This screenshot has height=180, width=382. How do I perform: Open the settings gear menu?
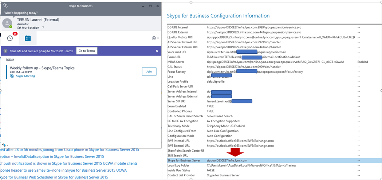coord(154,38)
